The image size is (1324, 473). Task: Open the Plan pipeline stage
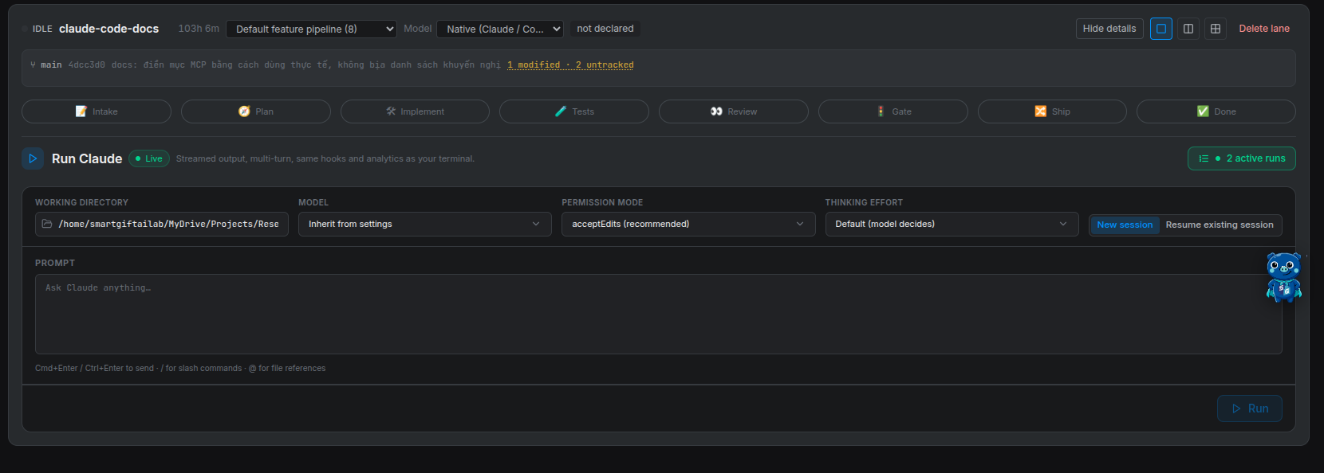coord(256,111)
